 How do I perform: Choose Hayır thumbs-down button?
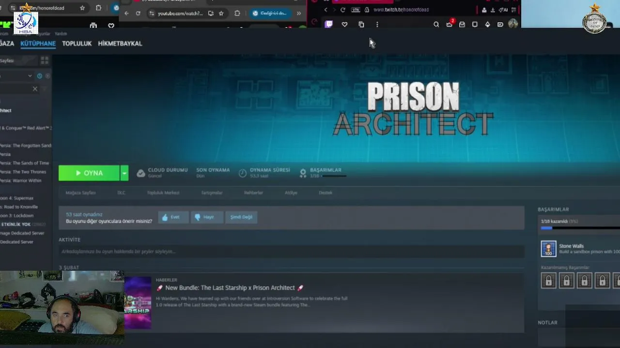tap(206, 217)
